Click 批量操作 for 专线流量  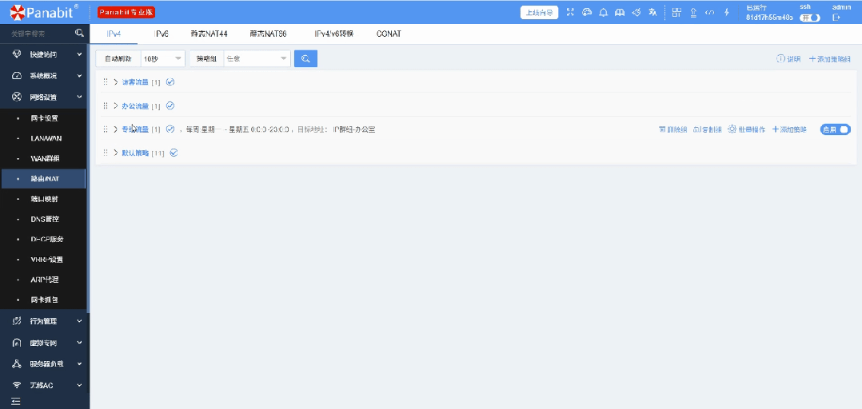point(747,129)
